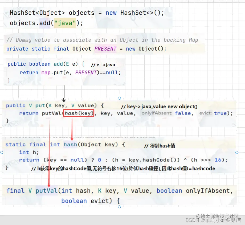Select the note "// 得到hash值"

click(160, 146)
